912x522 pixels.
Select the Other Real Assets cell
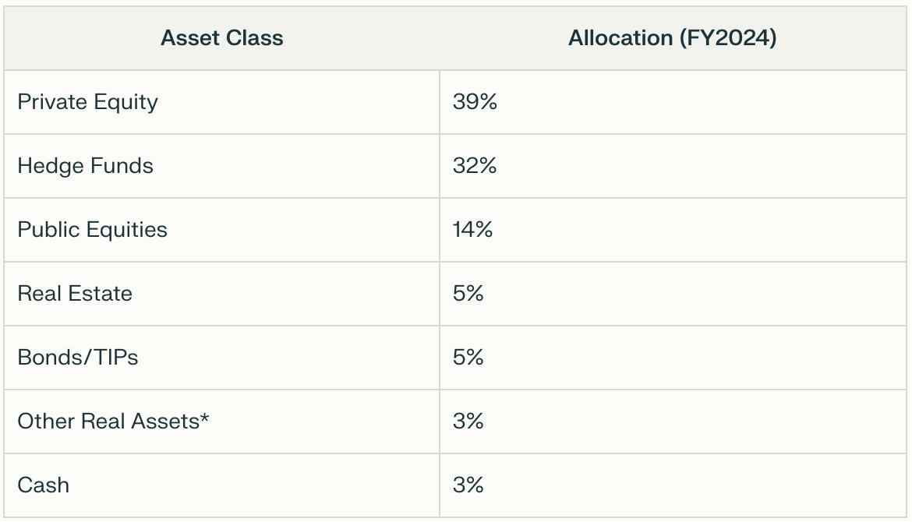coord(114,421)
